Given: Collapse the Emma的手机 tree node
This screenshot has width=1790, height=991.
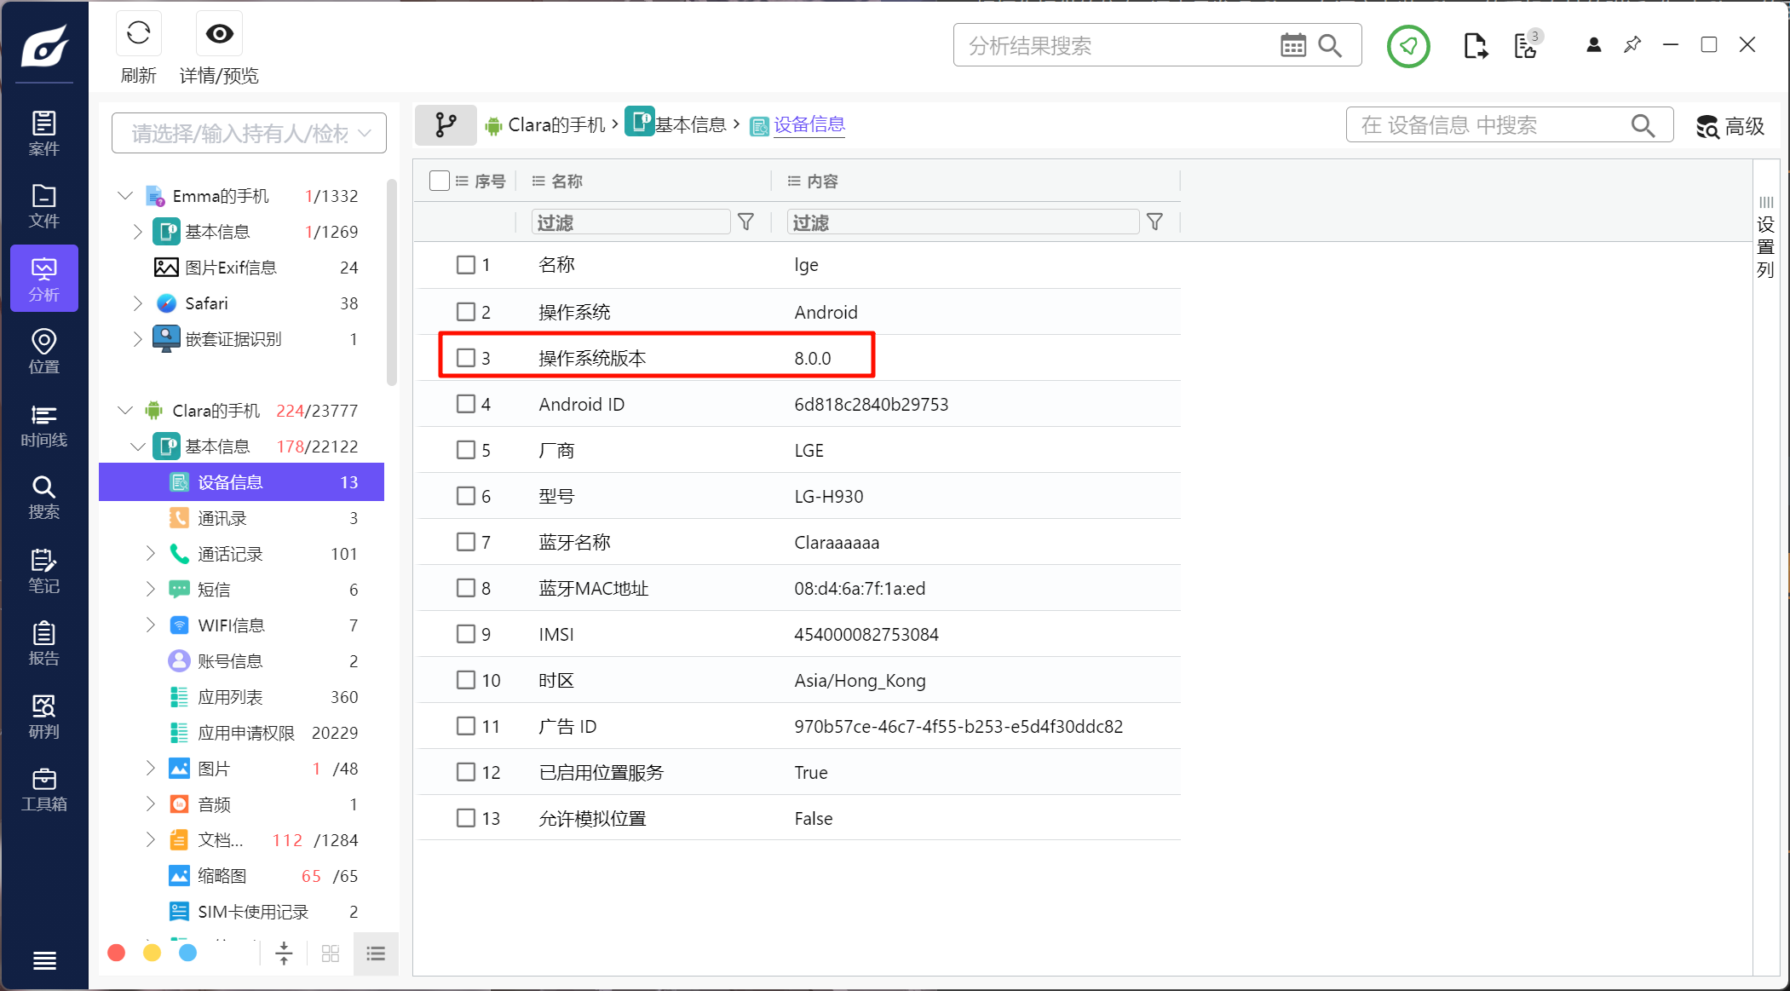Looking at the screenshot, I should 125,196.
